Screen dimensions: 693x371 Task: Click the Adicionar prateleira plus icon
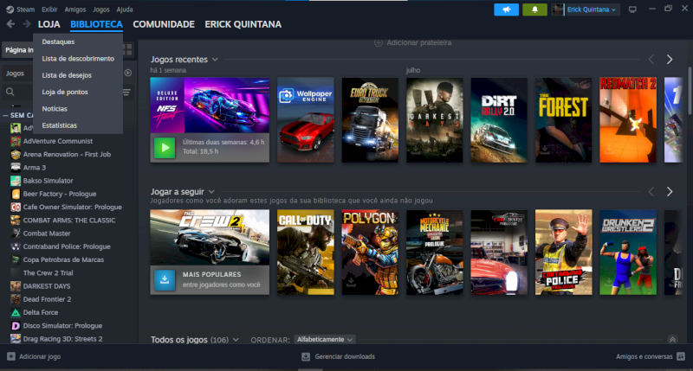[379, 42]
